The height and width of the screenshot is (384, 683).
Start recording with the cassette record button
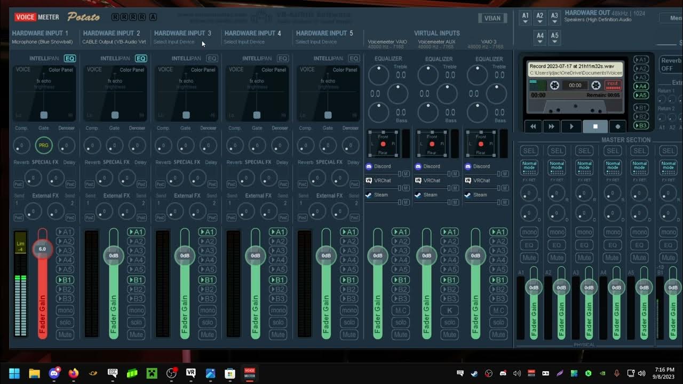[618, 126]
